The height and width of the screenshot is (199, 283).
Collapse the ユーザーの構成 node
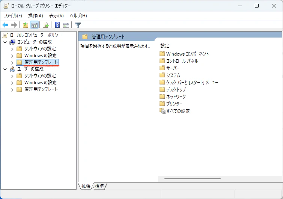pos(5,69)
